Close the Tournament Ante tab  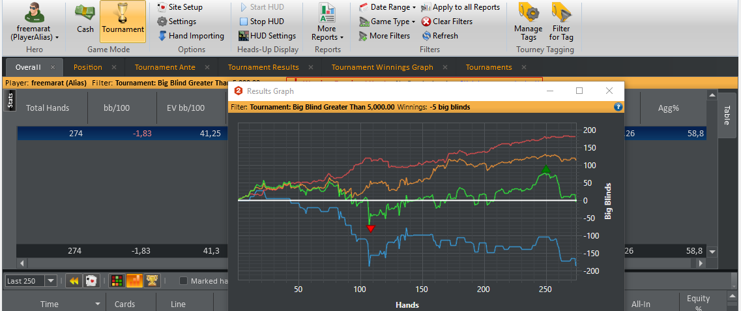pos(207,67)
